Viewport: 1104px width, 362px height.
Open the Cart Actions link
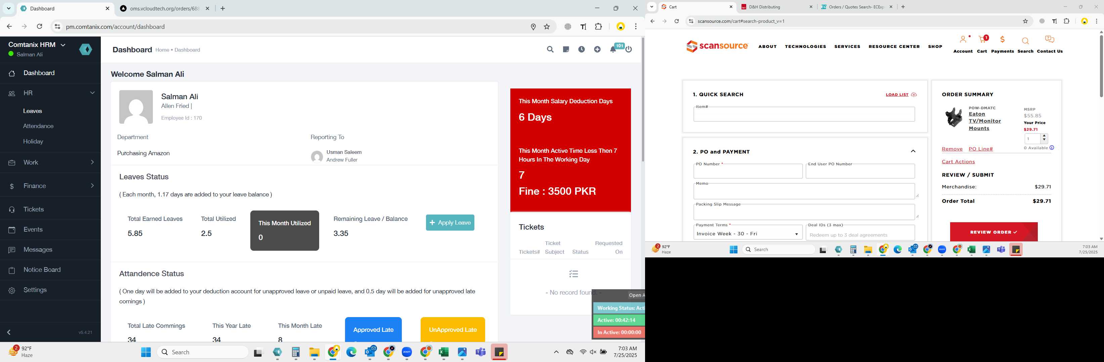(958, 162)
